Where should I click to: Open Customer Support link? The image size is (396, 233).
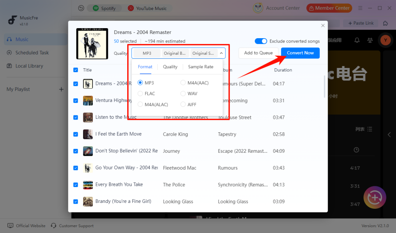pos(72,226)
